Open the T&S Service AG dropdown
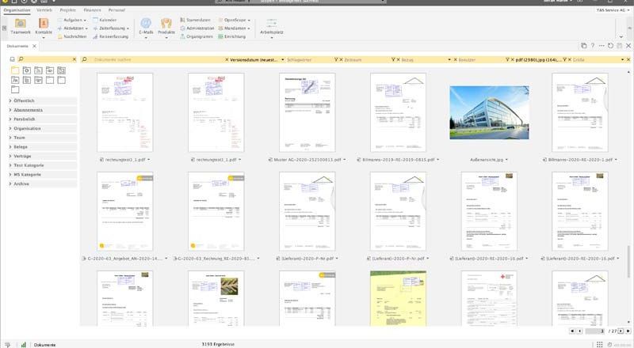 (x=612, y=10)
